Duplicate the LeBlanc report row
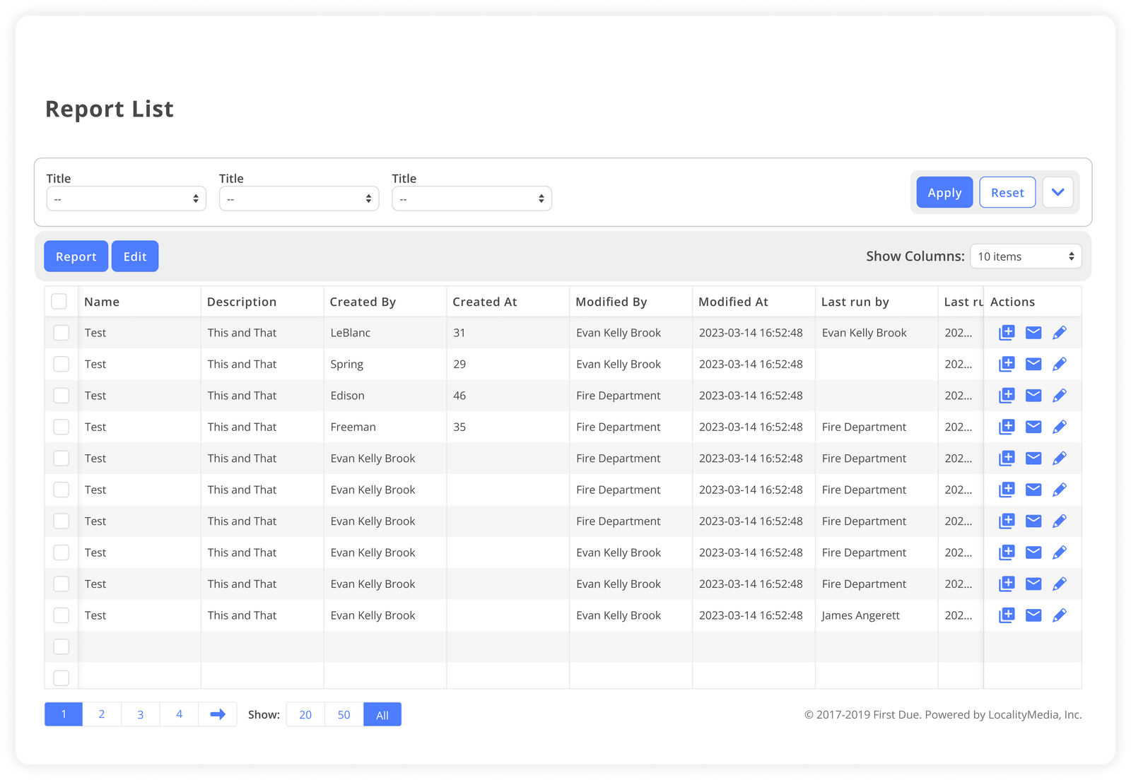 point(1007,333)
